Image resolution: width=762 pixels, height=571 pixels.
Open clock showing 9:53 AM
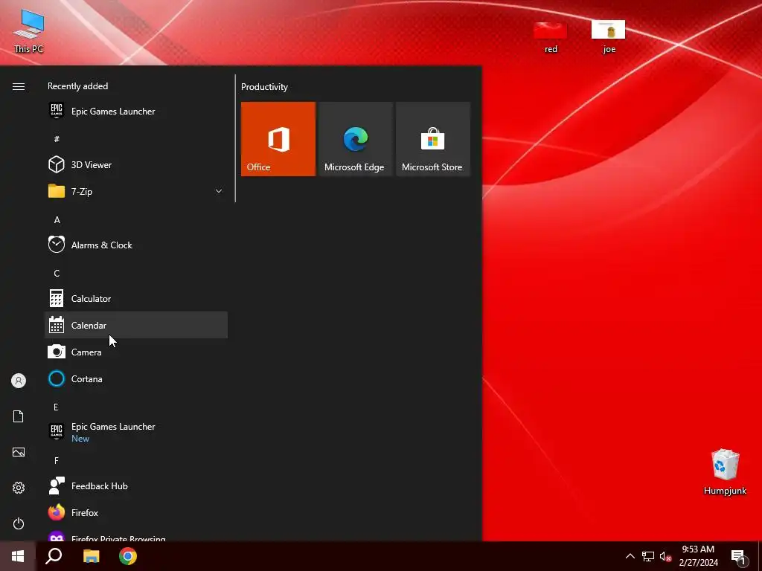coord(698,556)
